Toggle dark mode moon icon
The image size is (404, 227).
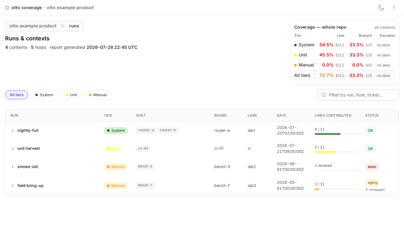tap(381, 8)
